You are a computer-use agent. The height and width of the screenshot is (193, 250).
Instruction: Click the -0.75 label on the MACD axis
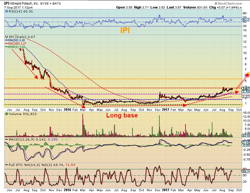246,159
